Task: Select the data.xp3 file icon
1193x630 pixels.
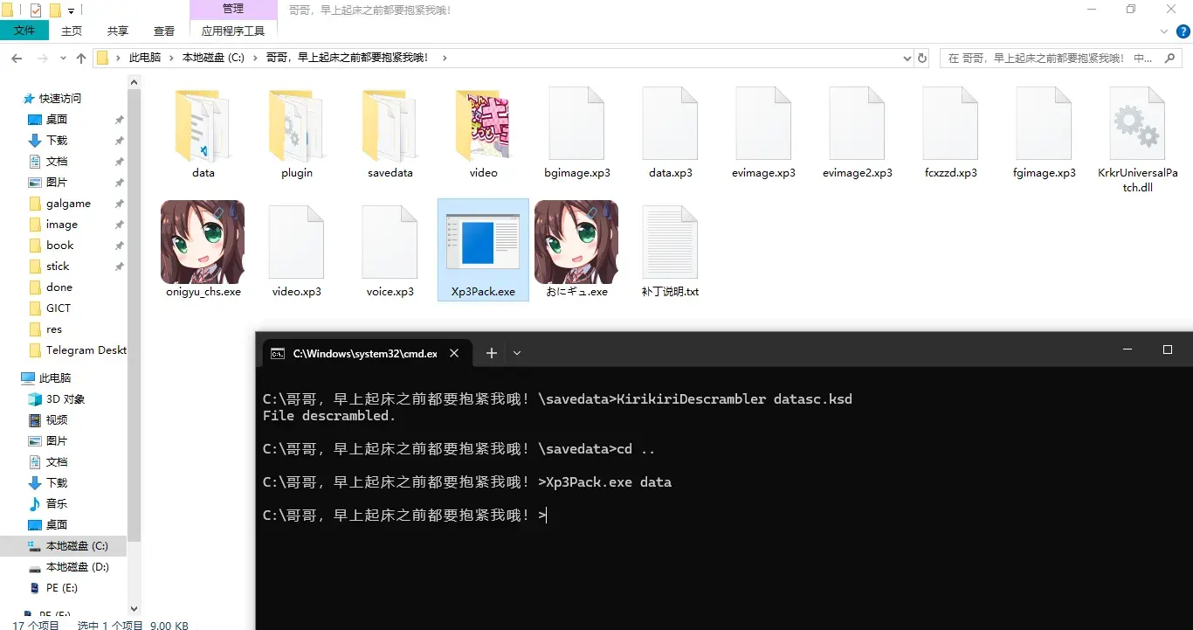Action: pyautogui.click(x=670, y=123)
